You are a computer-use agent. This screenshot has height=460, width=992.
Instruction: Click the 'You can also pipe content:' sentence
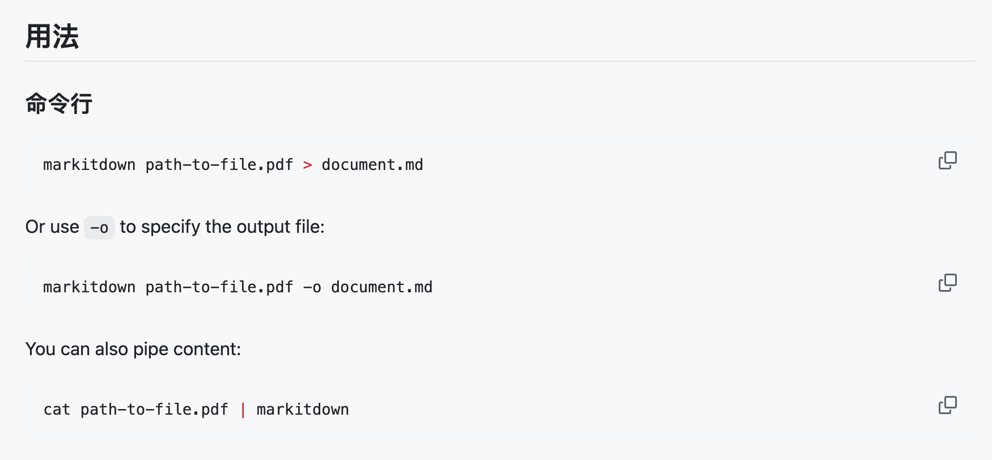[x=133, y=349]
